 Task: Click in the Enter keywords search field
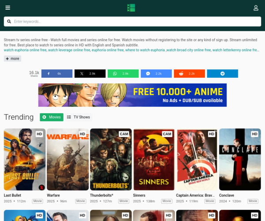pyautogui.click(x=132, y=22)
